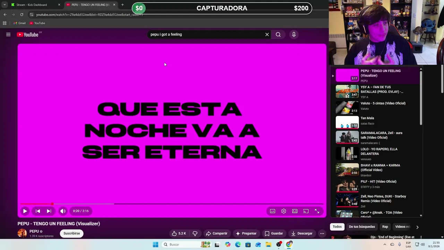
Task: Open more actions three-dot menu under video
Action: pyautogui.click(x=322, y=233)
